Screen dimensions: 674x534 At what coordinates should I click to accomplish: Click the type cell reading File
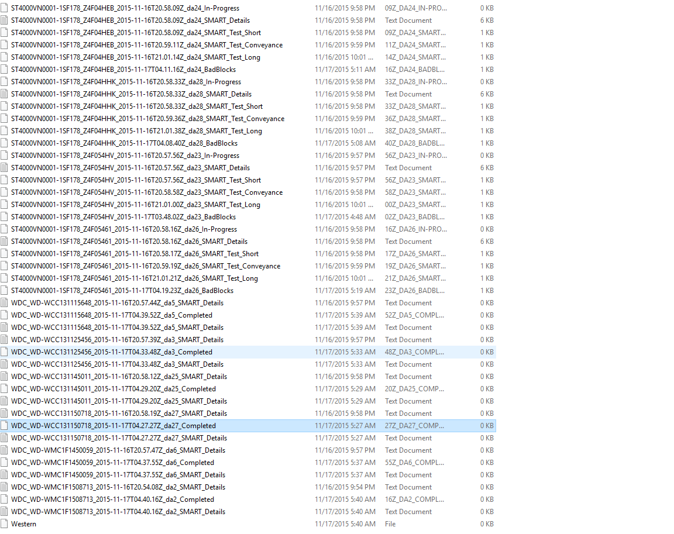tap(390, 523)
